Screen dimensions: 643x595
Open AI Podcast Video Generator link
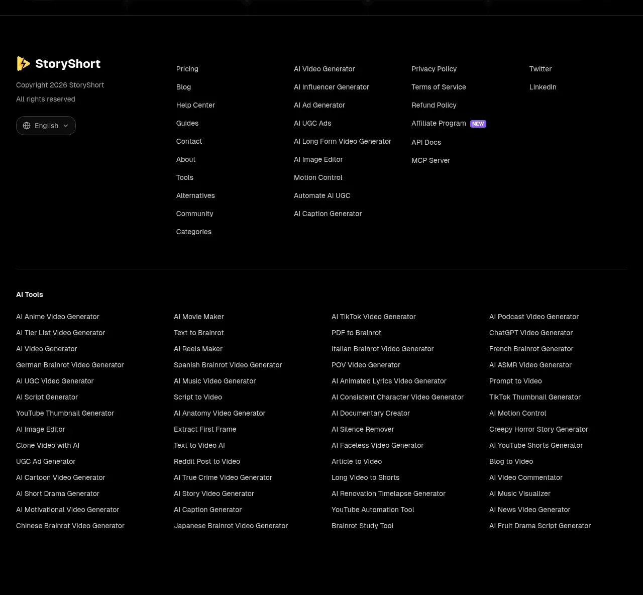534,317
